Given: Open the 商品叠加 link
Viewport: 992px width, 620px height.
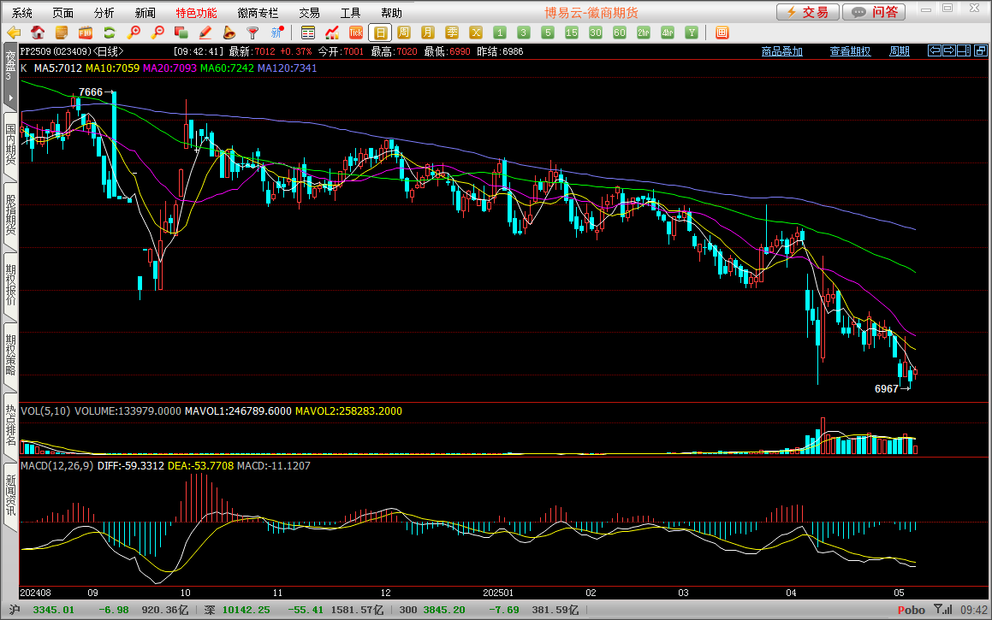Looking at the screenshot, I should coord(782,51).
